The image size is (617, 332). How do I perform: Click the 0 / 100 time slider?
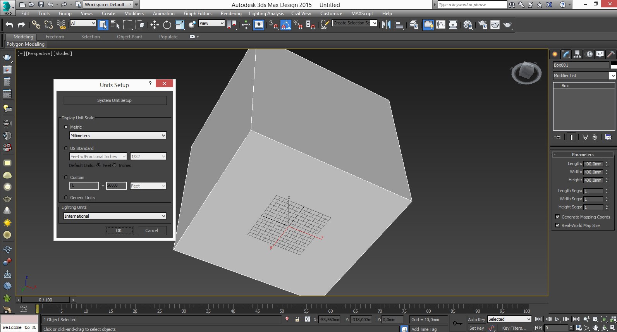pos(46,300)
